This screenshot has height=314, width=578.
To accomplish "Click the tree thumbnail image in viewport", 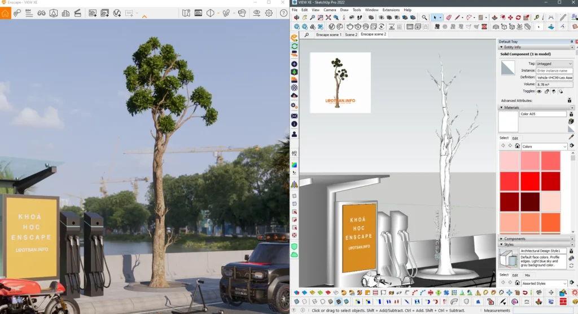I will 340,82.
